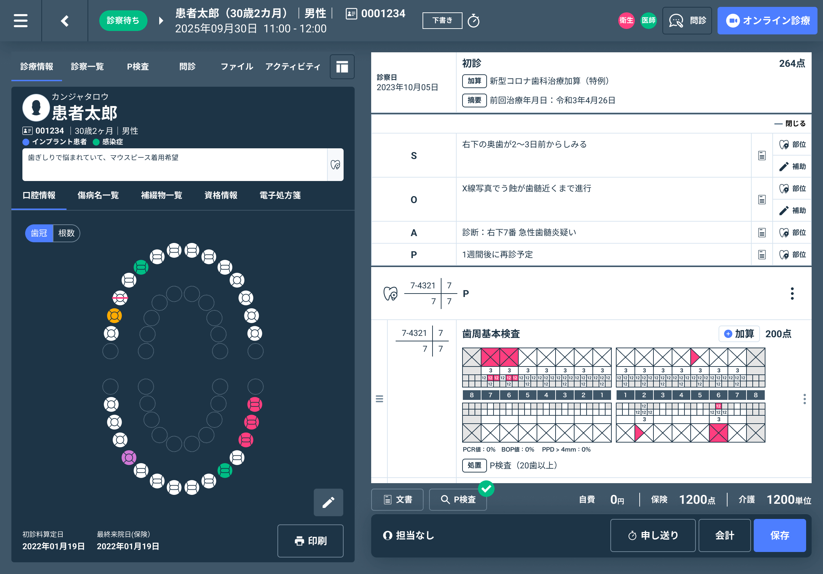Click the 保存 save button
The image size is (823, 574).
coord(779,535)
